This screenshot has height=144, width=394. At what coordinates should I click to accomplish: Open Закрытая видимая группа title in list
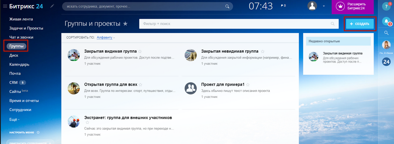110,51
